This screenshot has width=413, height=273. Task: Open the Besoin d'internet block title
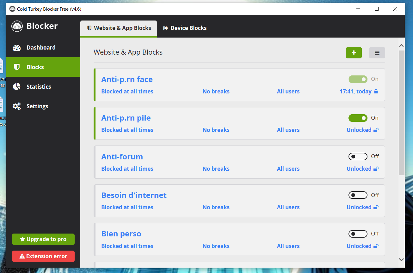point(134,195)
